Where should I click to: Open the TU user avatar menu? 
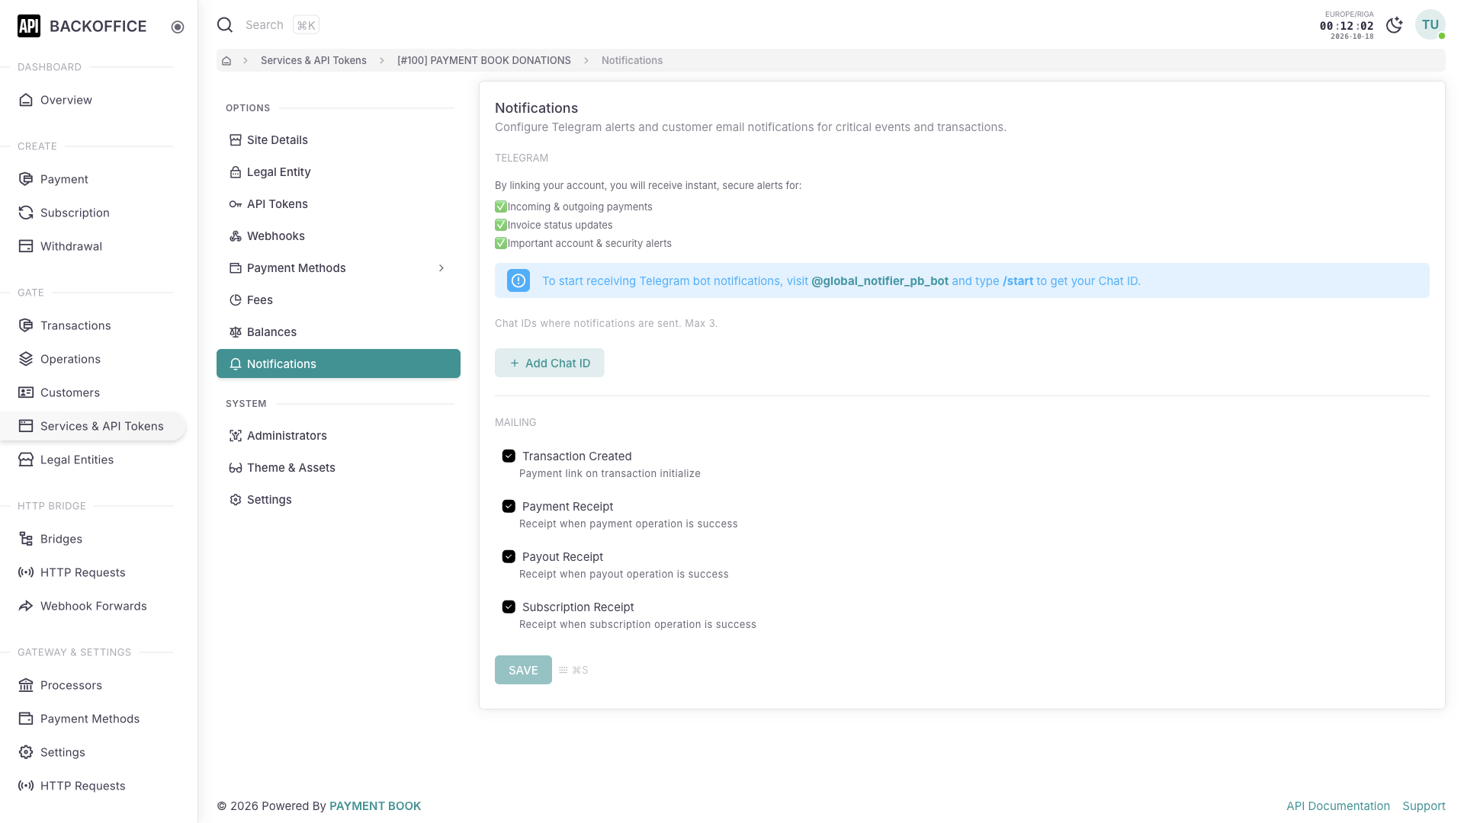pos(1430,24)
